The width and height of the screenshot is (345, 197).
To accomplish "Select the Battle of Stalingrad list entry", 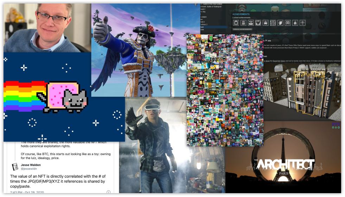I will pyautogui.click(x=211, y=7).
